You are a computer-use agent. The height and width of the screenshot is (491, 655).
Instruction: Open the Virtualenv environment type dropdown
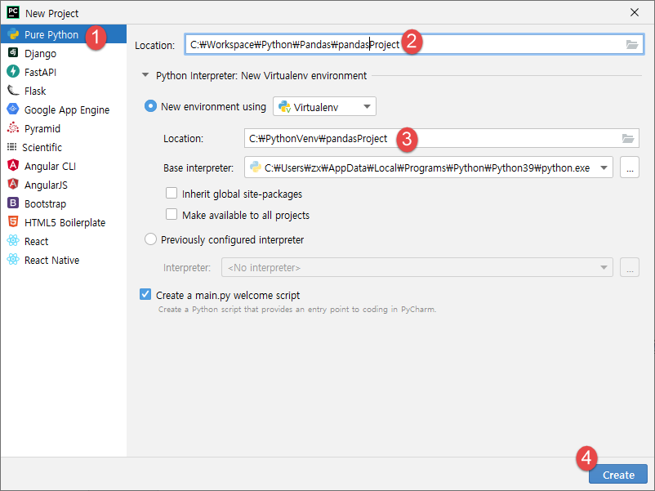click(x=324, y=106)
